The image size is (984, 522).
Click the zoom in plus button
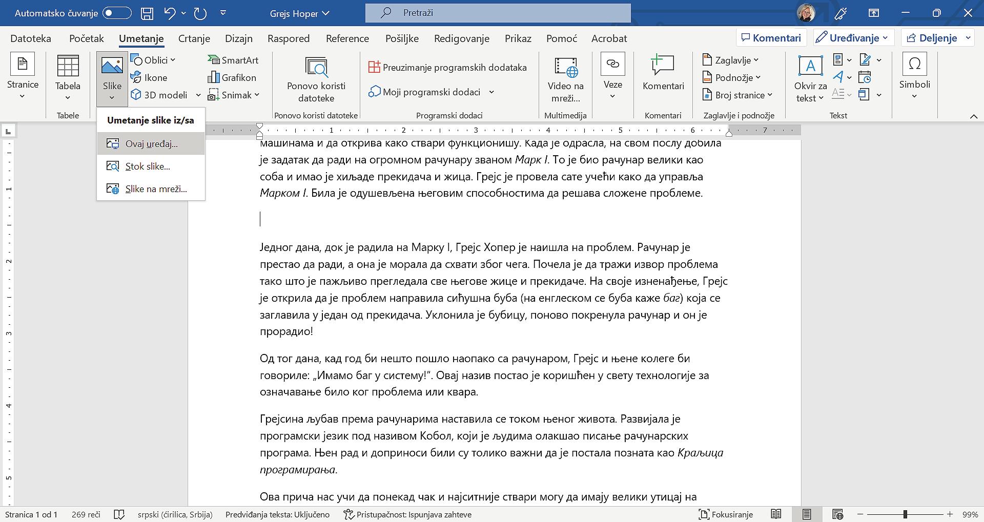click(950, 514)
